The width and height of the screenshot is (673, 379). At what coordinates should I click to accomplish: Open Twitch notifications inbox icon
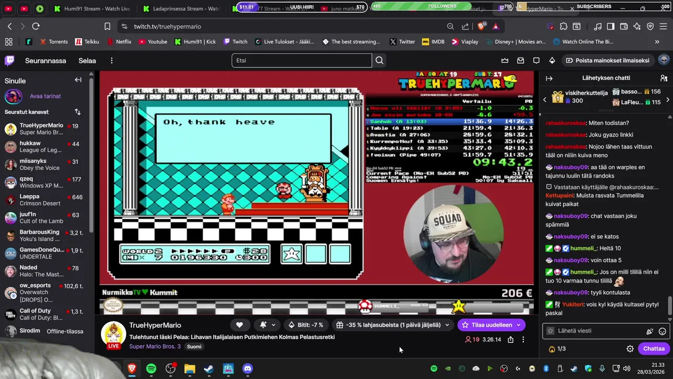point(521,61)
